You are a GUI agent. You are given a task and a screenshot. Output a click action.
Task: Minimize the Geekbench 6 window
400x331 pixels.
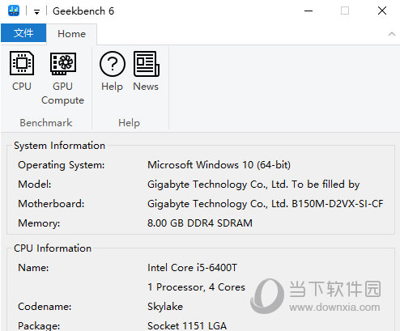tap(309, 11)
